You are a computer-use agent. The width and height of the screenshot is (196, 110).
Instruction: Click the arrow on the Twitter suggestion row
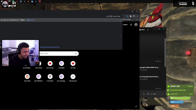[x=120, y=20]
